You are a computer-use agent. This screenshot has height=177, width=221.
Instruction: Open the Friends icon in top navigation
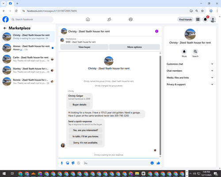coord(109,19)
